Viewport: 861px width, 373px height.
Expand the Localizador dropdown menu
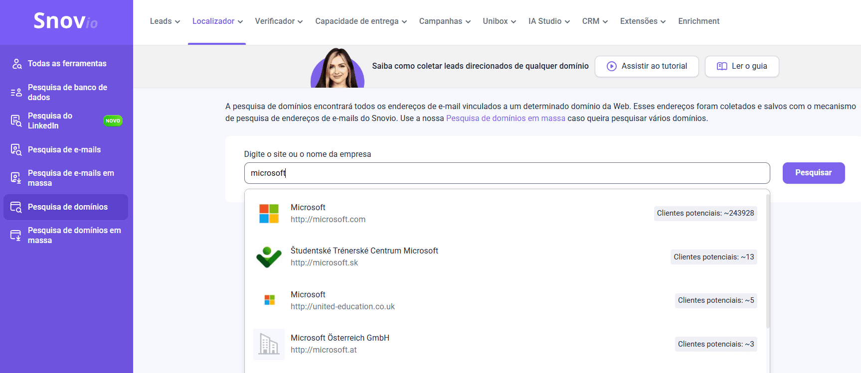pyautogui.click(x=218, y=21)
